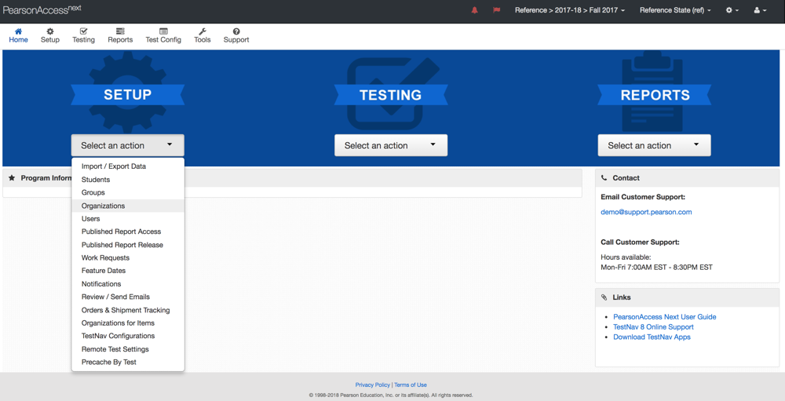
Task: Click the Test Config icon
Action: coord(163,32)
